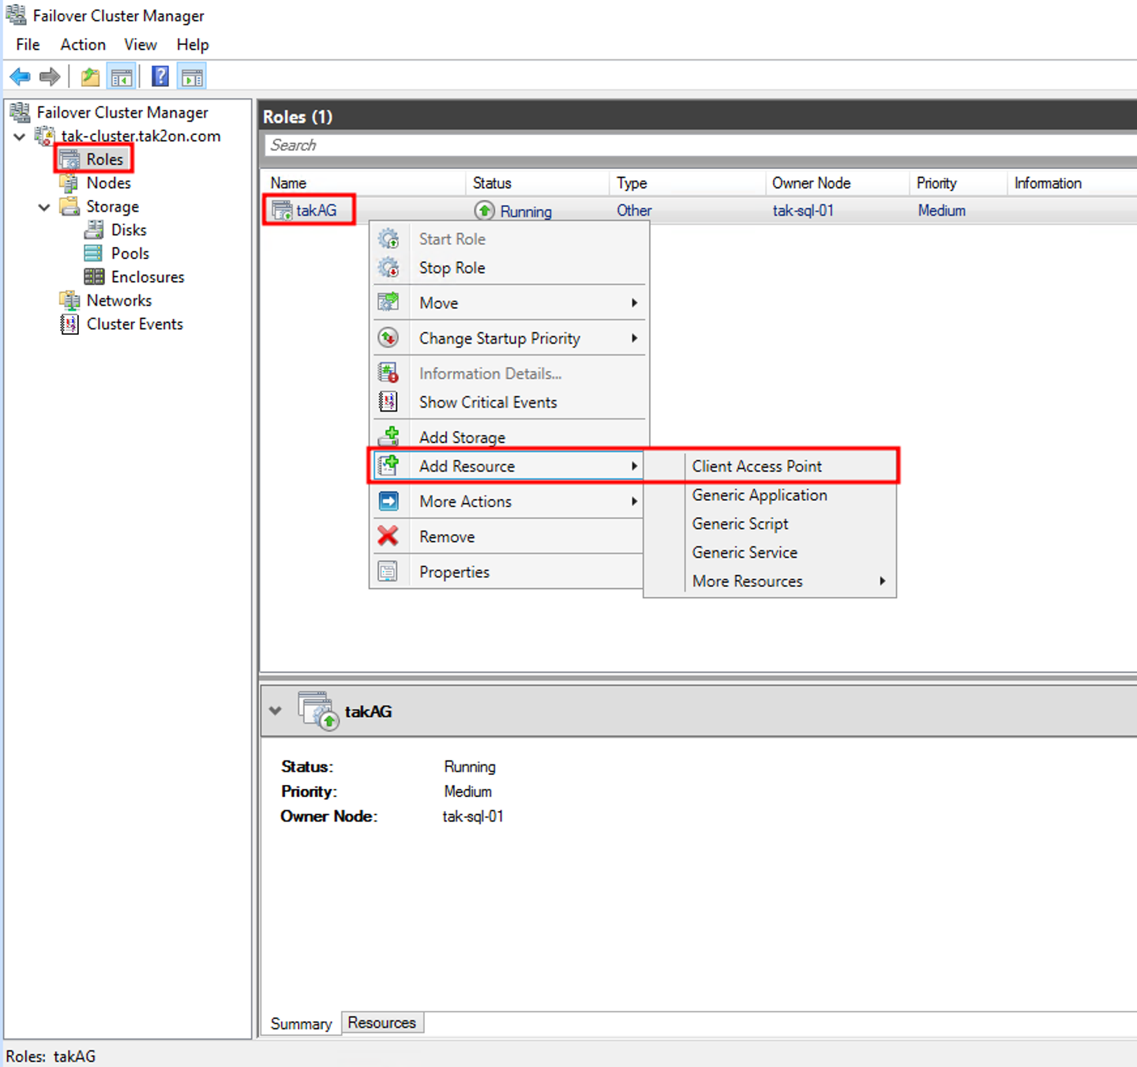Choose Generic Service from submenu

pyautogui.click(x=771, y=552)
